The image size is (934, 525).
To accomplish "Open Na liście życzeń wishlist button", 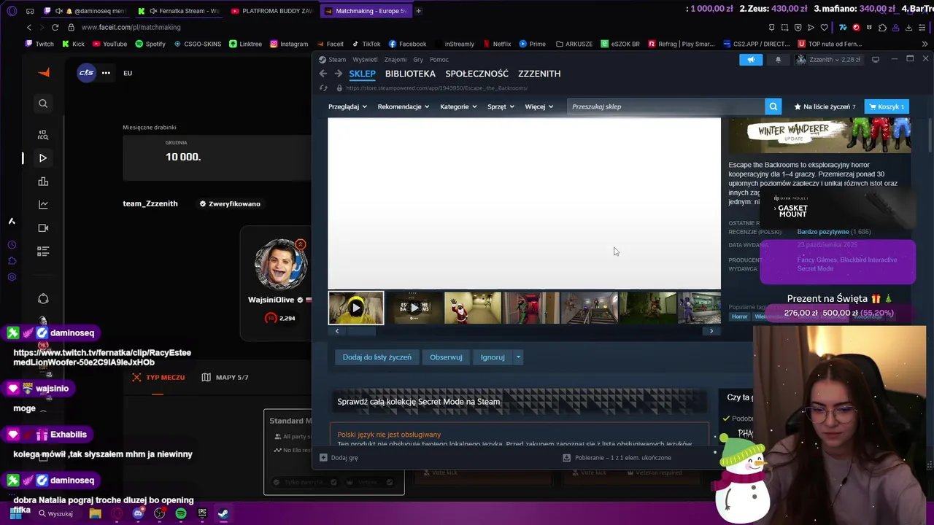I will coord(825,106).
